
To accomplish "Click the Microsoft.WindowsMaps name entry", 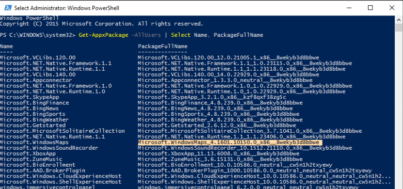I will point(34,142).
